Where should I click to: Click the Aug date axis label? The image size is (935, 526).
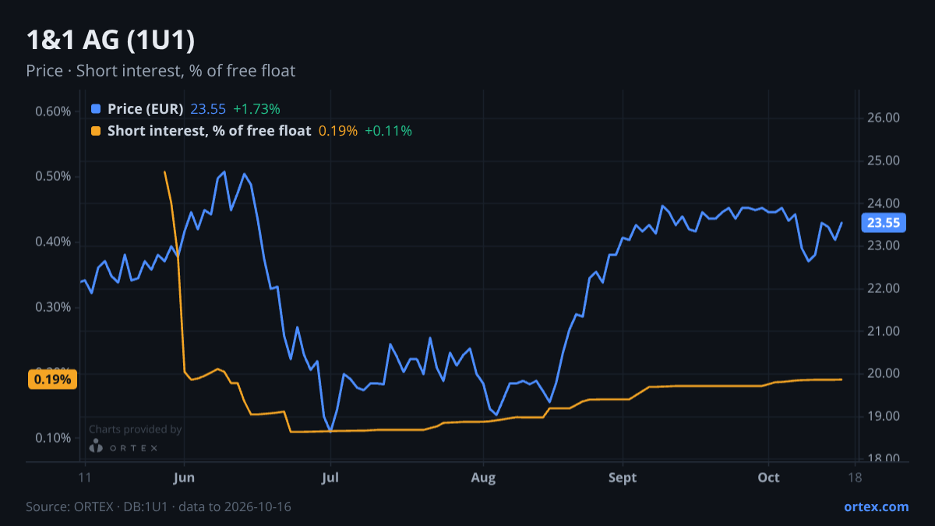(x=484, y=478)
